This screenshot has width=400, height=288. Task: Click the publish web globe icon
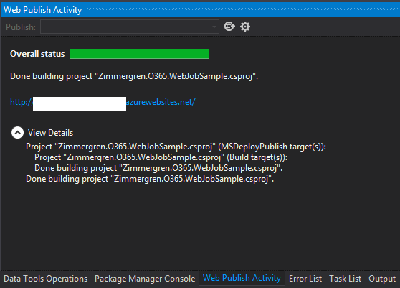click(x=229, y=27)
